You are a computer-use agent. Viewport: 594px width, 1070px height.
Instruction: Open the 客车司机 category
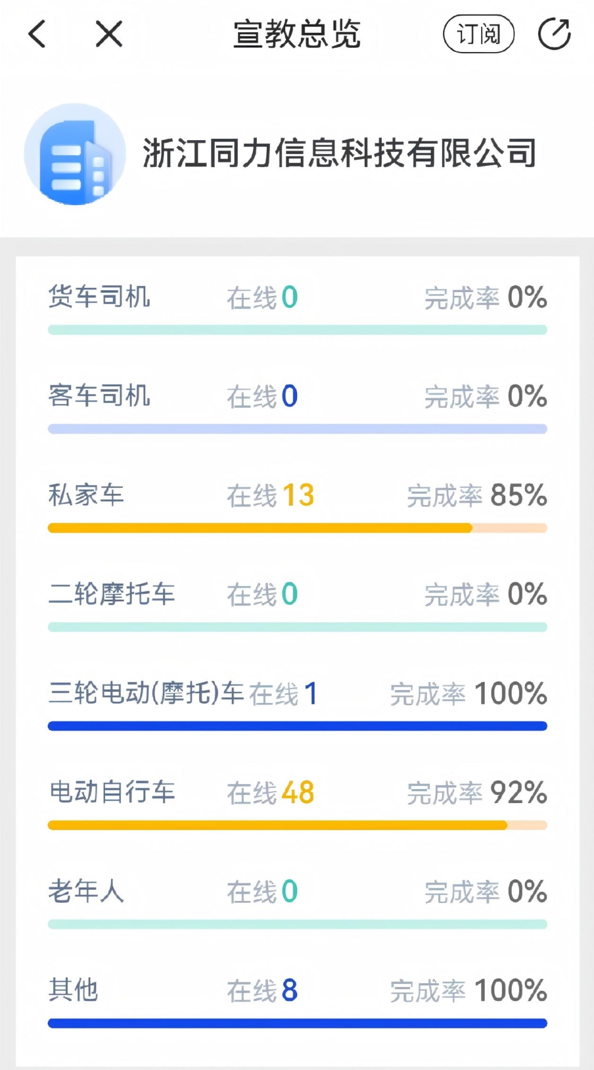pos(99,396)
